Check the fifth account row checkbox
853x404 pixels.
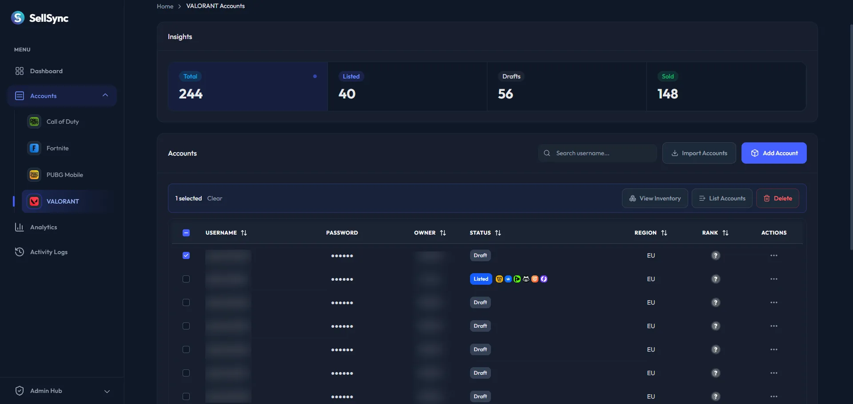coord(186,349)
